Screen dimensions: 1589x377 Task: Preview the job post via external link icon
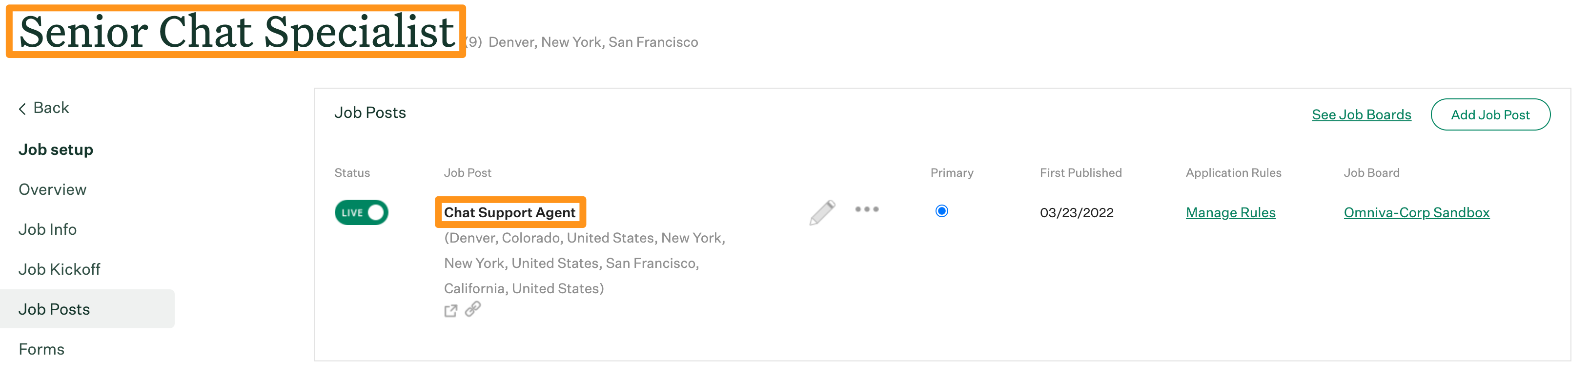[x=451, y=310]
